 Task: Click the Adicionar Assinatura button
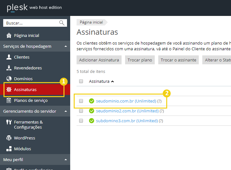point(99,60)
